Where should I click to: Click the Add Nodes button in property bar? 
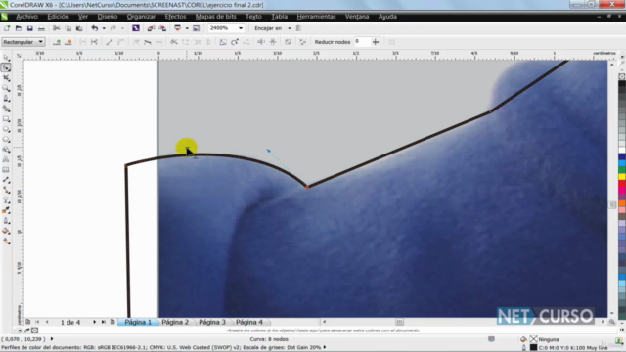coord(57,42)
